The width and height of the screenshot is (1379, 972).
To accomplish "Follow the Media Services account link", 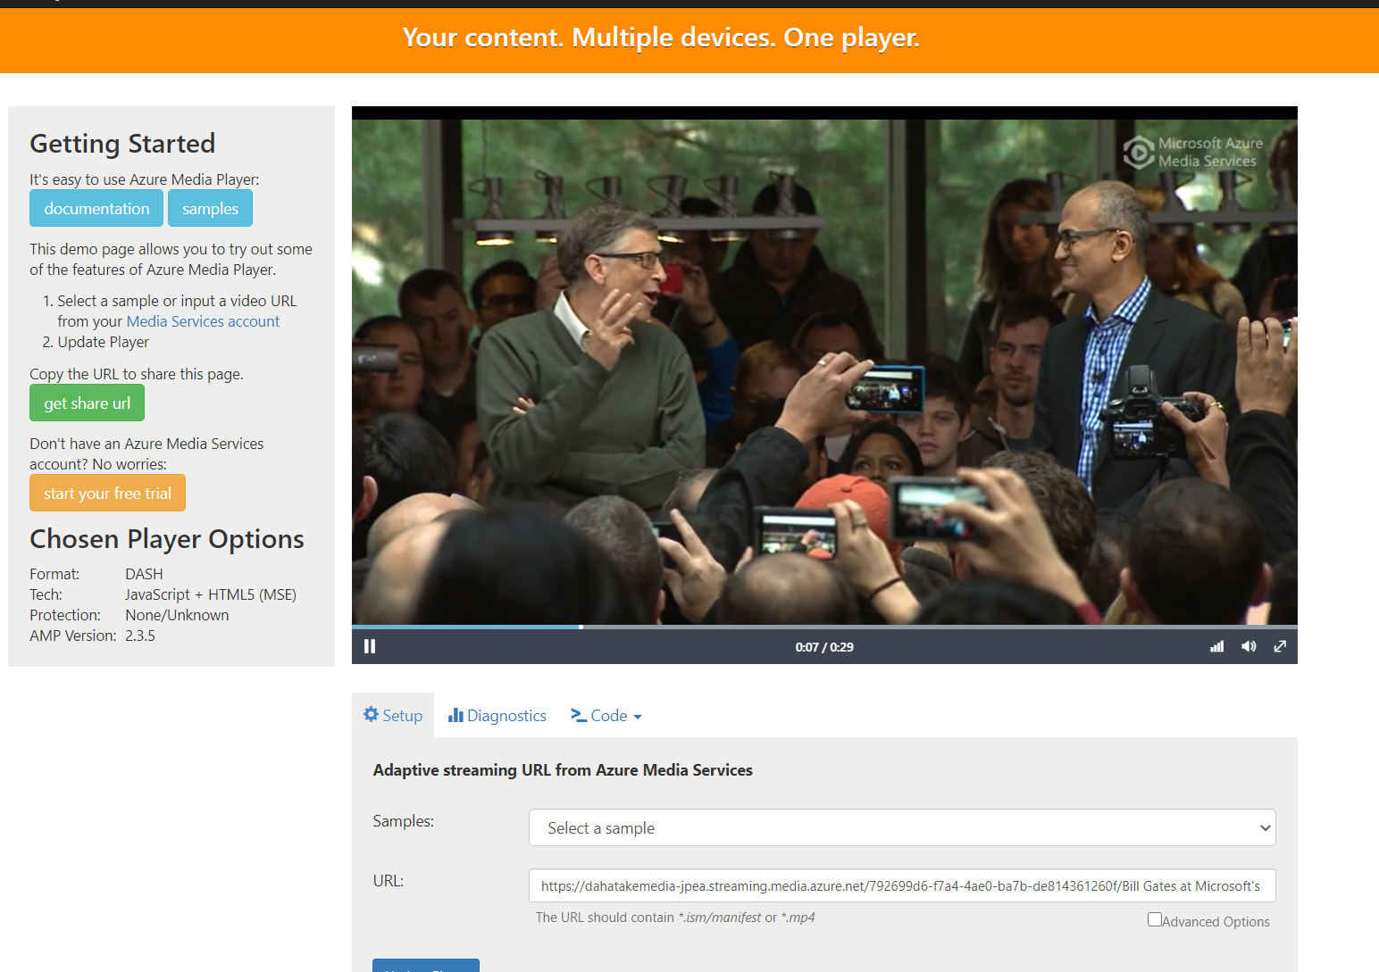I will point(203,321).
